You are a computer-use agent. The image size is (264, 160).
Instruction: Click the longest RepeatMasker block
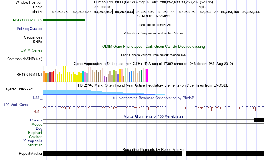(102, 153)
